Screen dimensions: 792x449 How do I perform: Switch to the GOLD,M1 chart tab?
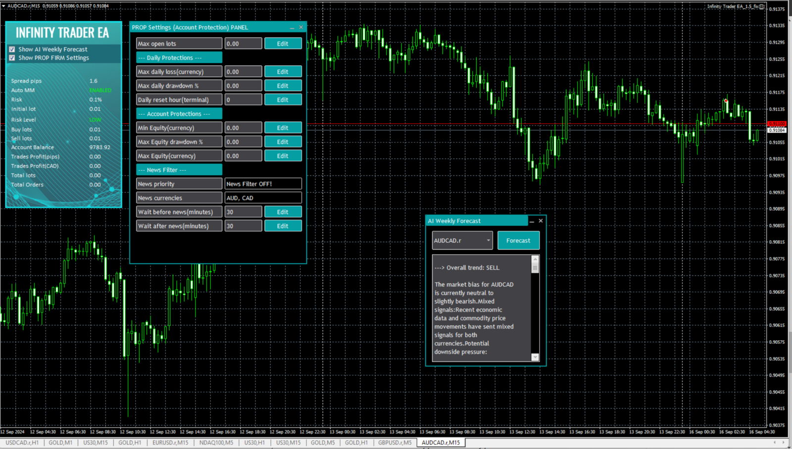[60, 443]
